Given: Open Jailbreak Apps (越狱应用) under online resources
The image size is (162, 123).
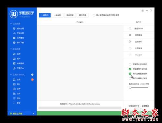Looking at the screenshot, I should coord(18,28).
